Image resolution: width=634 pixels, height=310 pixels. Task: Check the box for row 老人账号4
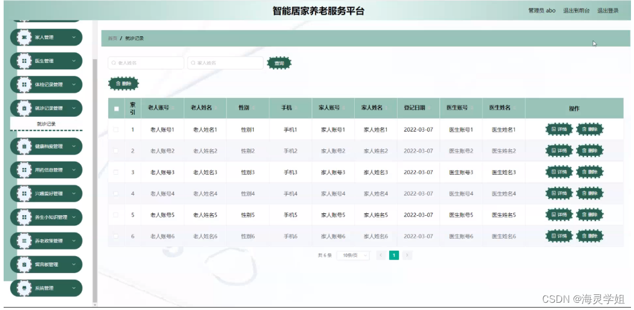[x=116, y=193]
